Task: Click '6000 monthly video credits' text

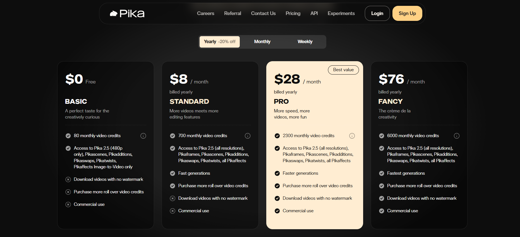Action: pos(413,136)
